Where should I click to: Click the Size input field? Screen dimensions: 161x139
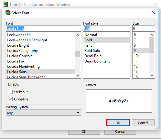coord(143,29)
